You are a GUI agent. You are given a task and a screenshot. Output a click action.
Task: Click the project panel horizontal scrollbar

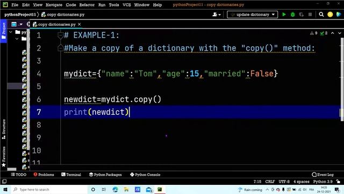[12, 169]
